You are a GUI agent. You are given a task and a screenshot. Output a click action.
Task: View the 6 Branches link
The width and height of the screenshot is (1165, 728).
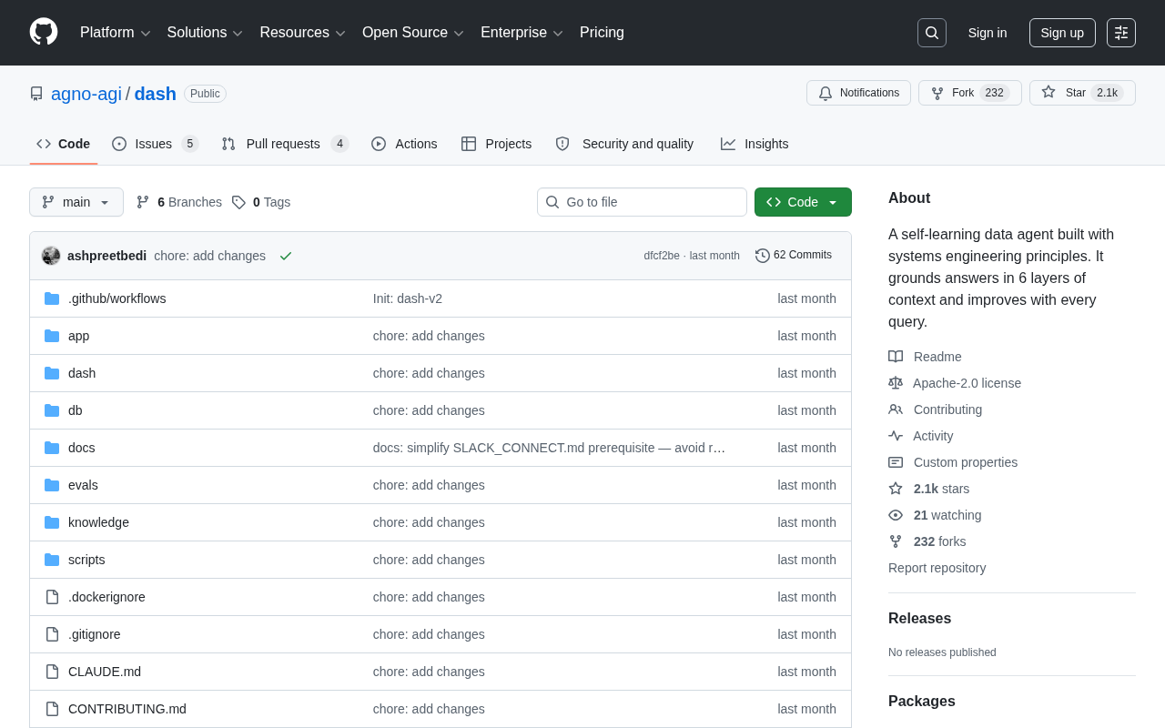click(179, 202)
